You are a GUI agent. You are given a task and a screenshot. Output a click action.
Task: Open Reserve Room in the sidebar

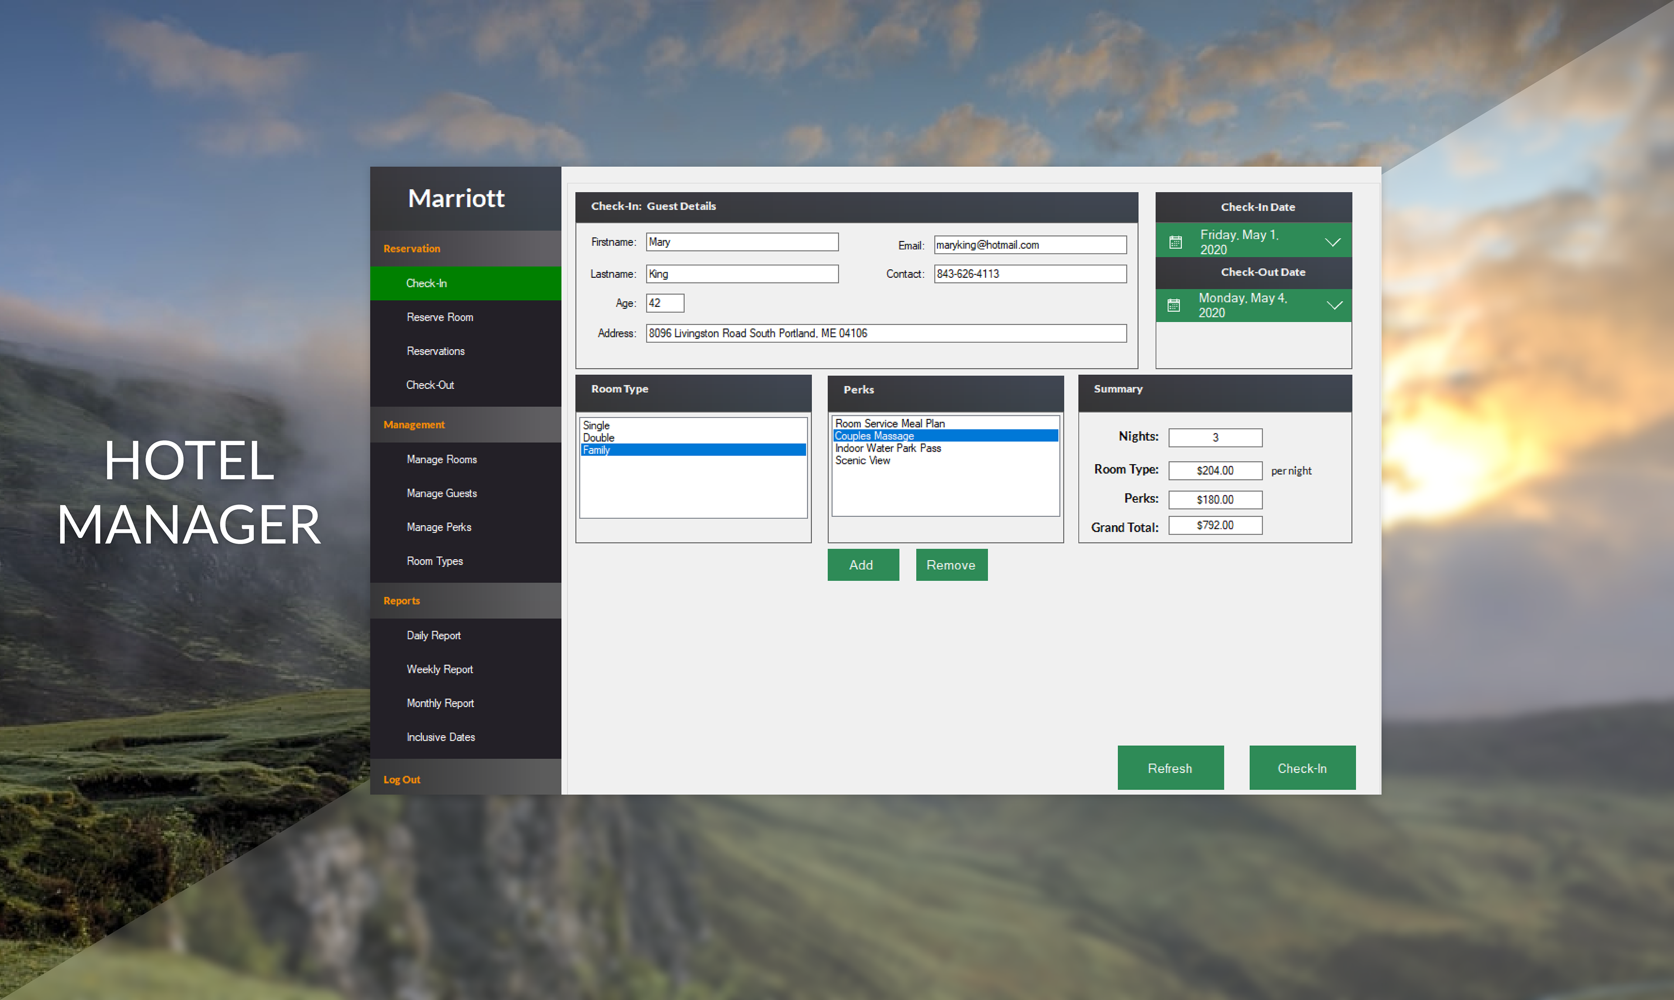click(x=465, y=317)
